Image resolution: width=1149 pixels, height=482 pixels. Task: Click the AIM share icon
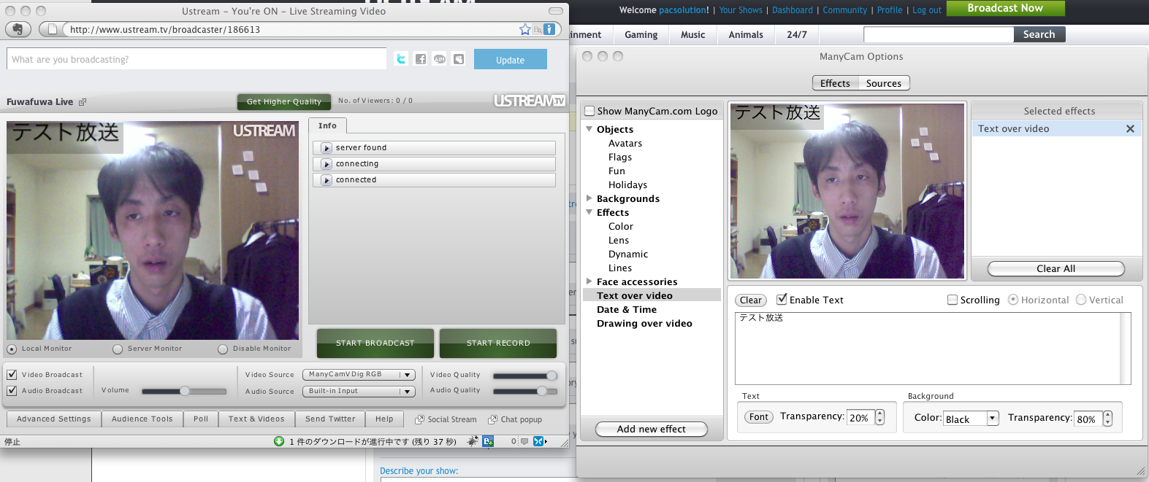pos(439,59)
